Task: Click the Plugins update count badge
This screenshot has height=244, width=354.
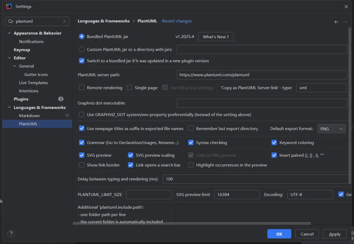Action: 61,99
